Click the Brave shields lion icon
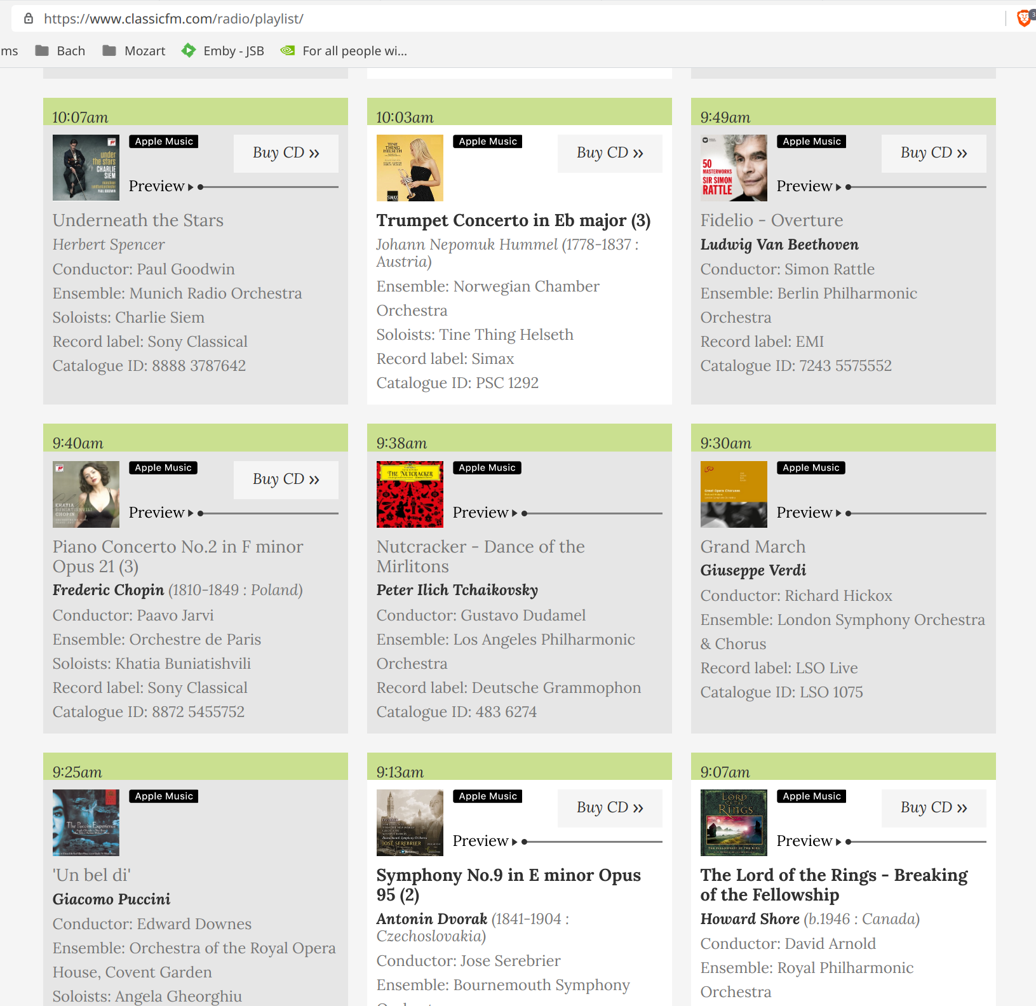The image size is (1036, 1006). point(1023,18)
